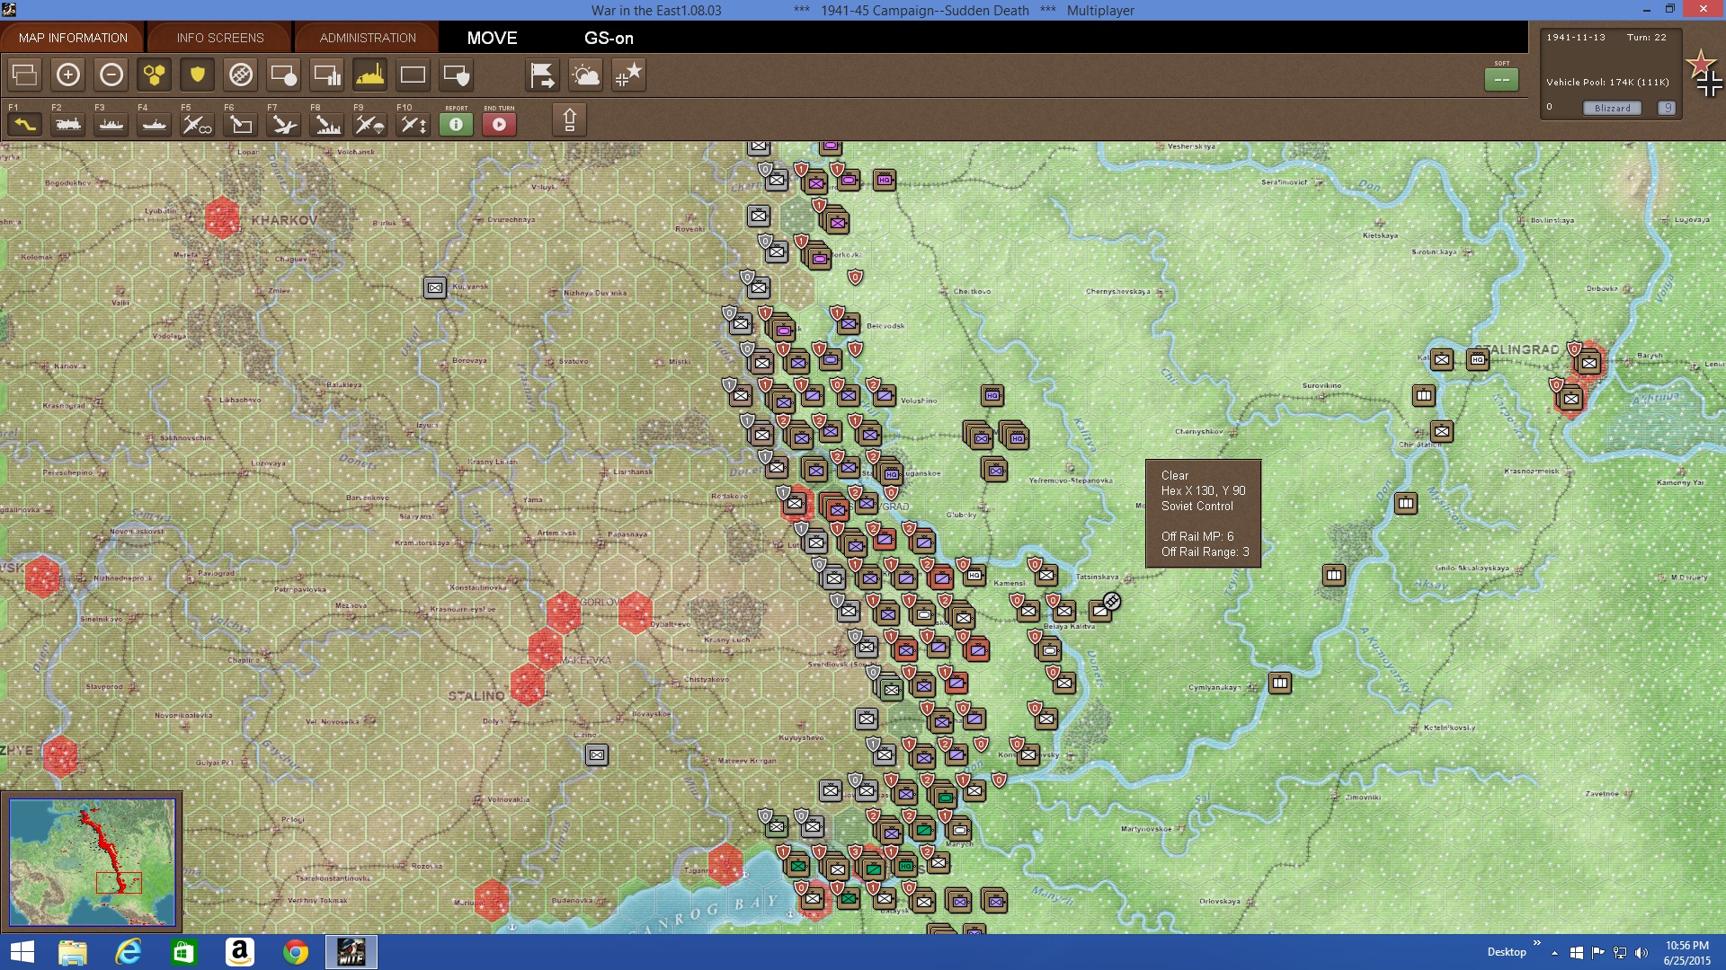Click the Blizzard weather button
Viewport: 1726px width, 970px height.
tap(1613, 108)
